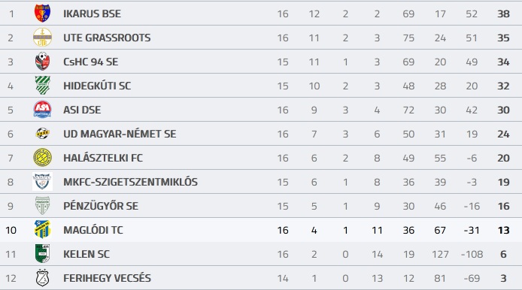Select the Pénzügyőr SE crest
The width and height of the screenshot is (522, 290).
point(42,206)
